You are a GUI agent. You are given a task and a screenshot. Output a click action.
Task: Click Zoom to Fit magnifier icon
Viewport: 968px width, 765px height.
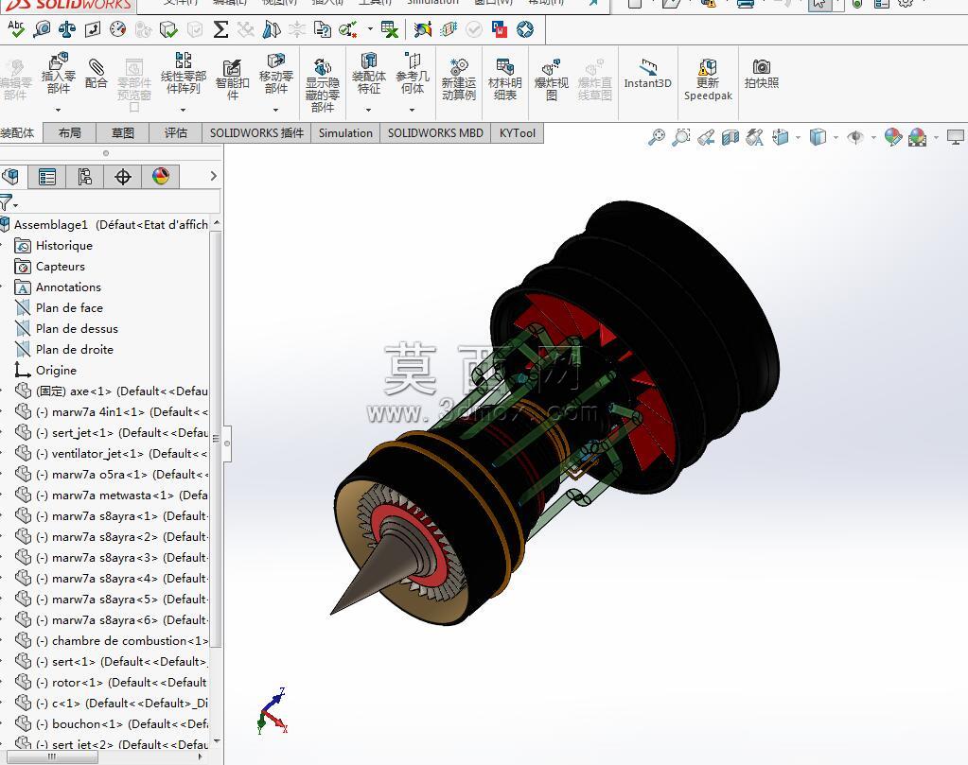point(657,137)
